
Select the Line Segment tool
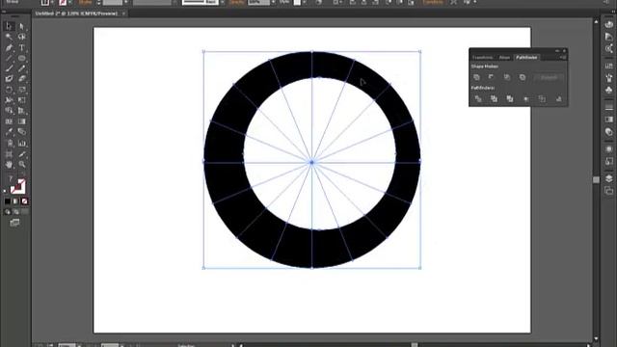(9, 58)
